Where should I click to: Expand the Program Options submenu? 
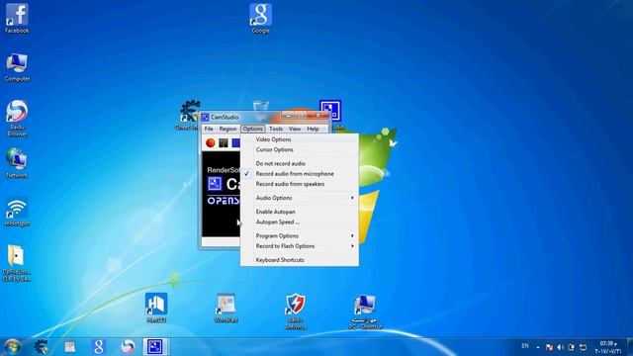(299, 235)
